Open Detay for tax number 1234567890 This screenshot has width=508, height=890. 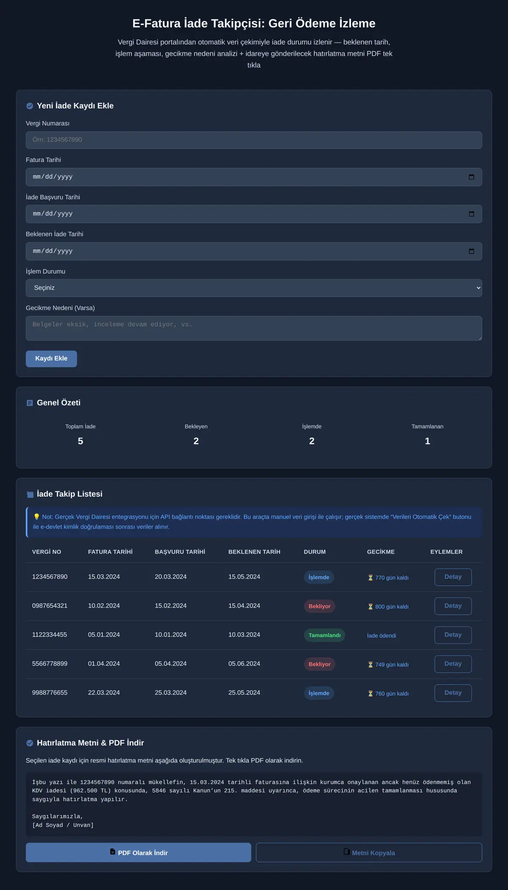tap(453, 577)
